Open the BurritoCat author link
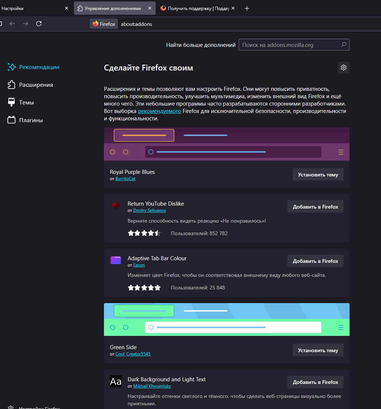This screenshot has width=381, height=409. tap(125, 179)
